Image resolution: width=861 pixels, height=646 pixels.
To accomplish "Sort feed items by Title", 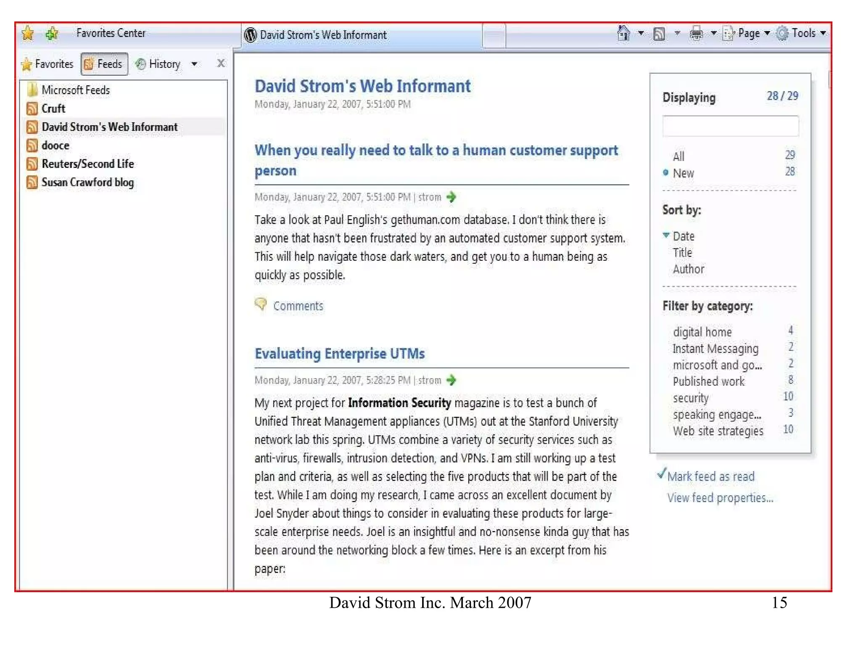I will 682,252.
